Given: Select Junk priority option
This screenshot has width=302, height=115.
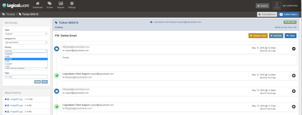Looking at the screenshot, I should pos(26,66).
